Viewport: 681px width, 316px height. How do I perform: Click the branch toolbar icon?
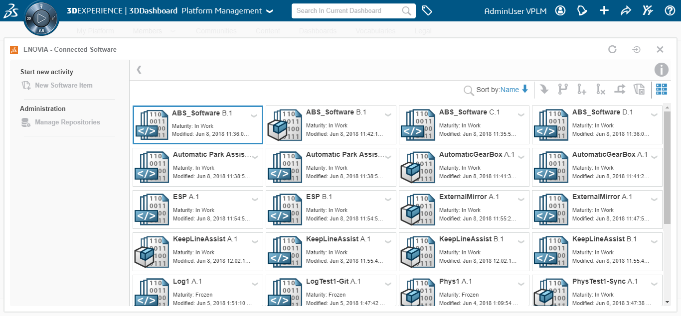[563, 90]
